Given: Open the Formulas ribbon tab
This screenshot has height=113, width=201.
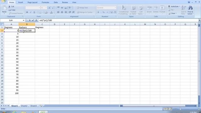Looking at the screenshot, I should tap(45, 2).
